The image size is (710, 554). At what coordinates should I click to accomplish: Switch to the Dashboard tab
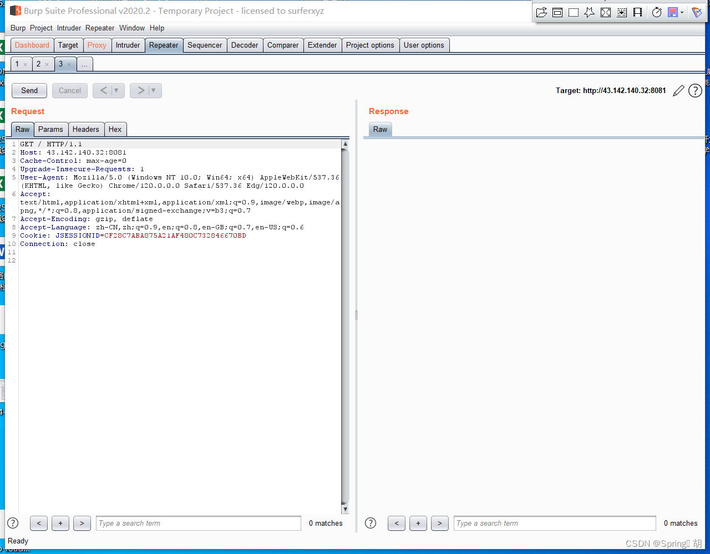click(x=32, y=45)
